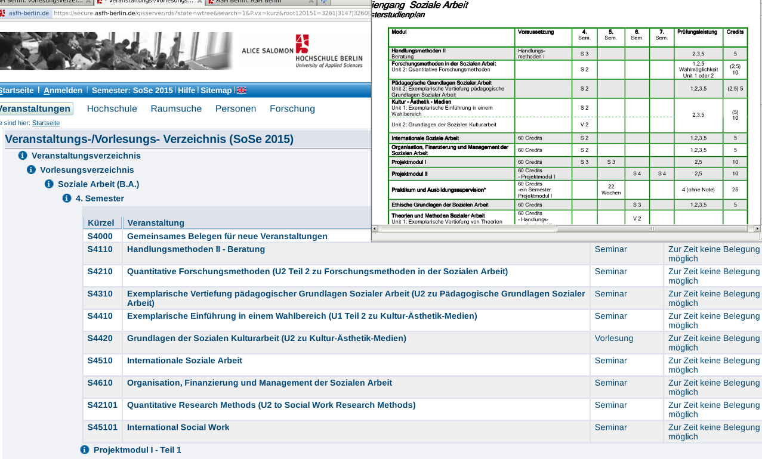Open the Hilfe link

point(186,91)
